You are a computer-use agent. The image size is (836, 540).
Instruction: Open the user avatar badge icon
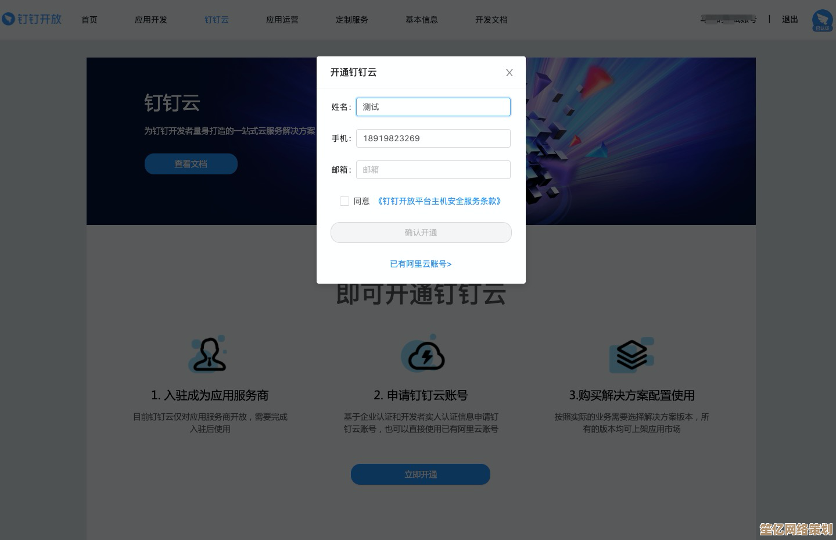point(822,20)
